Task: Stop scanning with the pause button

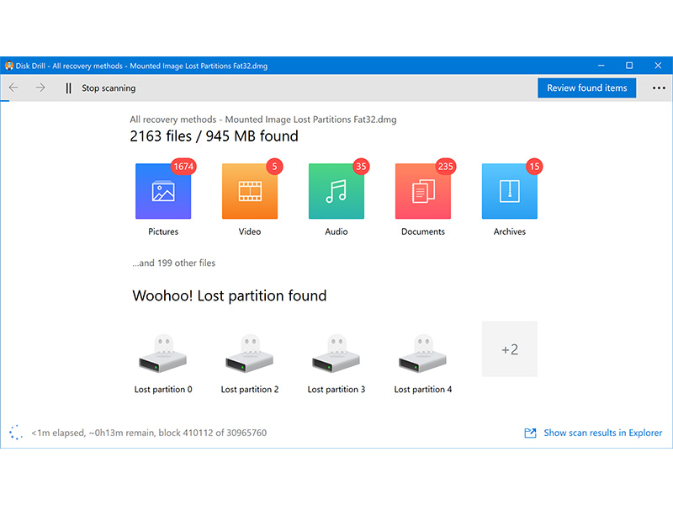Action: click(69, 88)
